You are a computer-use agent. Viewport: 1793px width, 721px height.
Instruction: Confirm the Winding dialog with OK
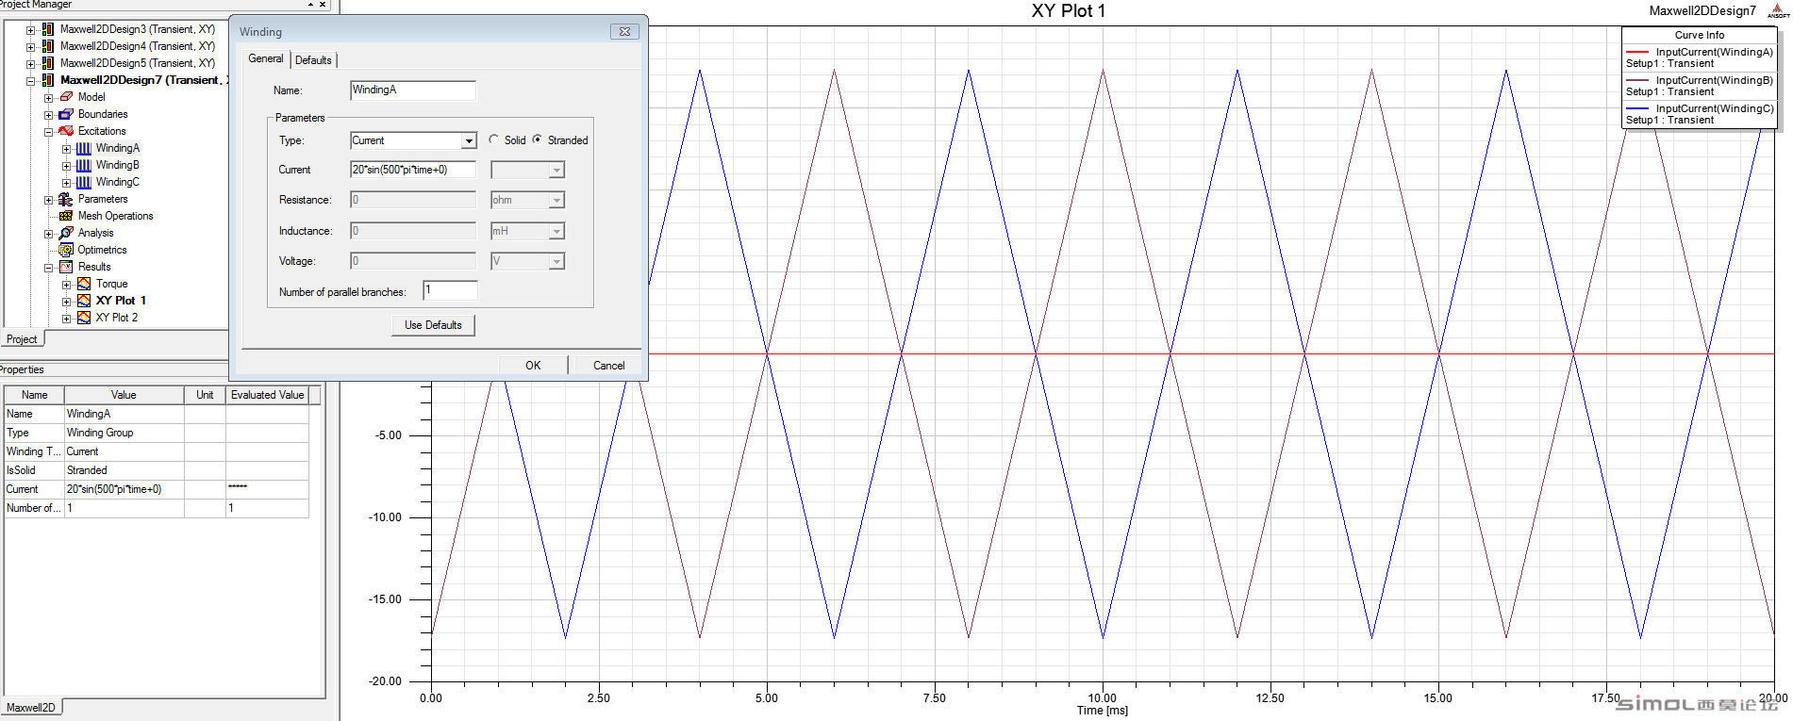533,366
